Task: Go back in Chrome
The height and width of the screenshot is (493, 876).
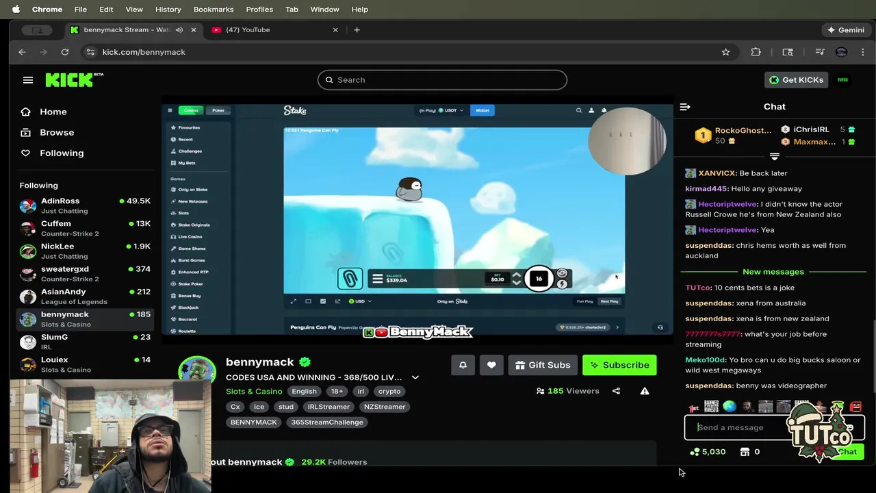Action: (22, 52)
